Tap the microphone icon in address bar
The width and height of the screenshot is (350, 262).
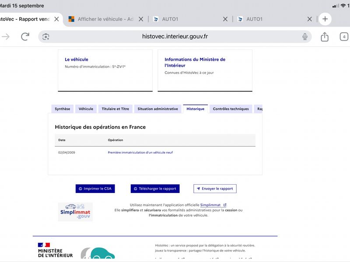[x=304, y=37]
